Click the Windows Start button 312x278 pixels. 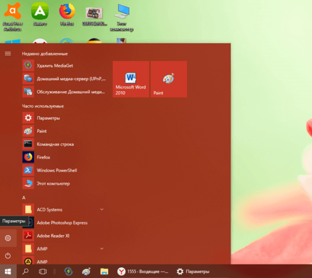(x=8, y=271)
